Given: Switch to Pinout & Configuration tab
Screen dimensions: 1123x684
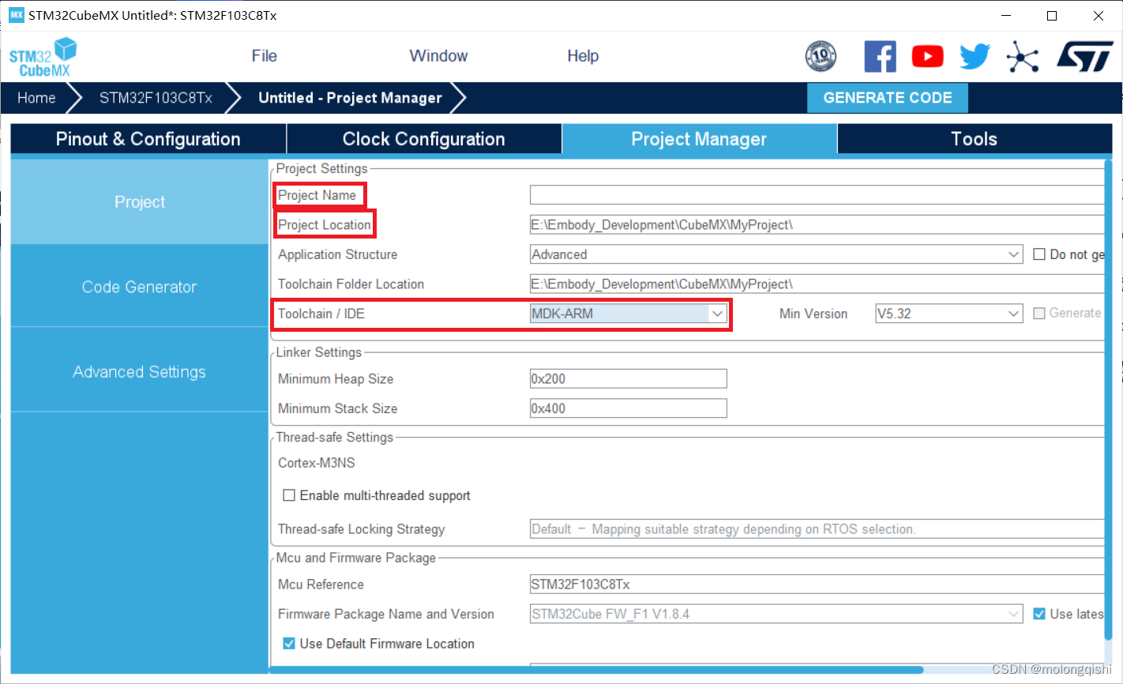Looking at the screenshot, I should pos(148,139).
